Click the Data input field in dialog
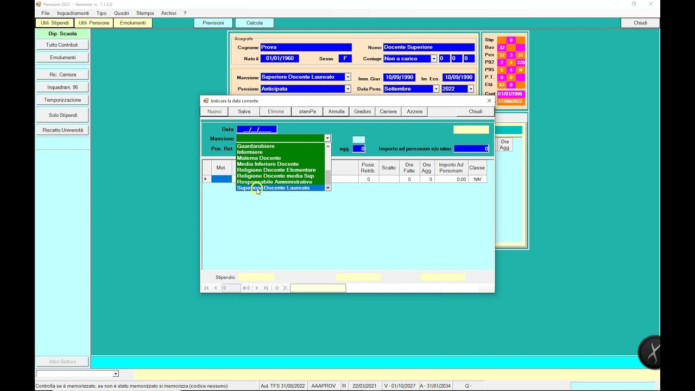 [257, 129]
